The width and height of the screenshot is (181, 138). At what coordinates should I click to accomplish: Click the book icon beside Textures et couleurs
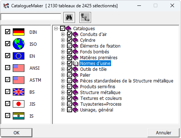coord(75,98)
